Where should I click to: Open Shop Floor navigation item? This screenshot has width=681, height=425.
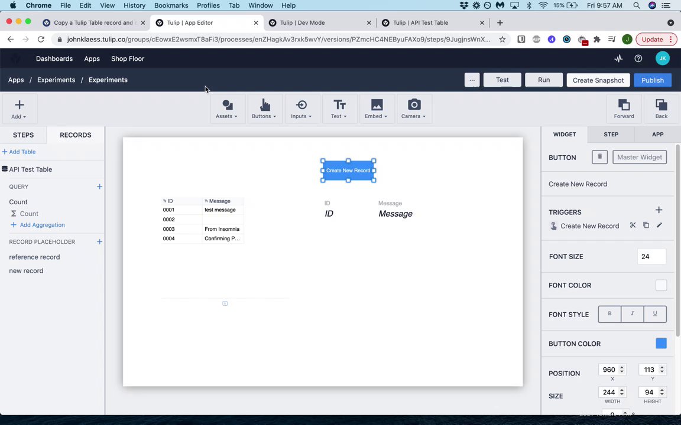[x=128, y=58]
